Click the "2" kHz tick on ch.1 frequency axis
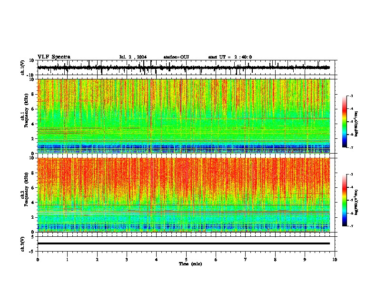Screen dimensions: 377x291 [34, 138]
